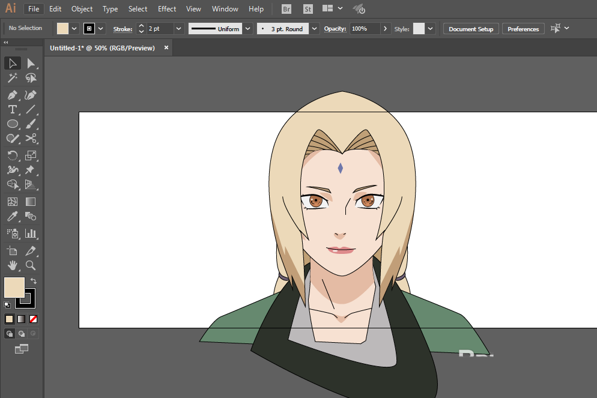Swap fill and stroke colors arrow
The height and width of the screenshot is (398, 597).
[x=34, y=281]
